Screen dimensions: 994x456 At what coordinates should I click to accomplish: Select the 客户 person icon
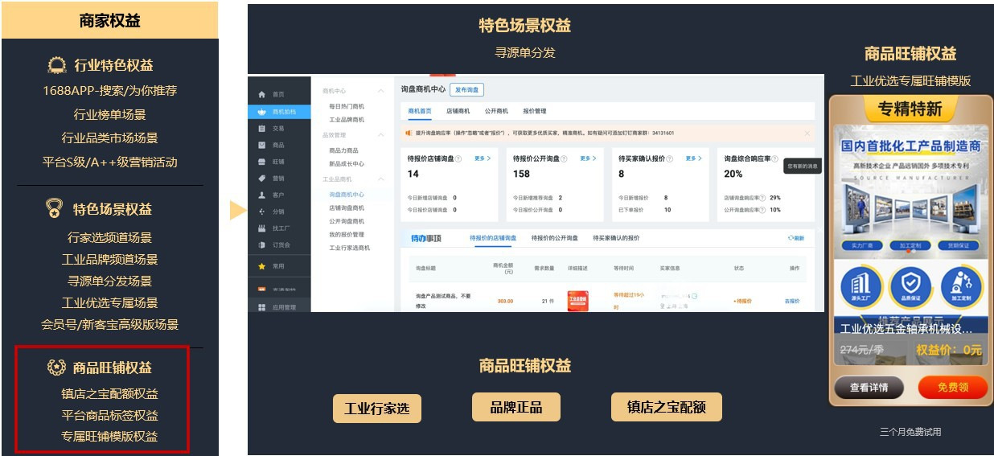[x=261, y=195]
